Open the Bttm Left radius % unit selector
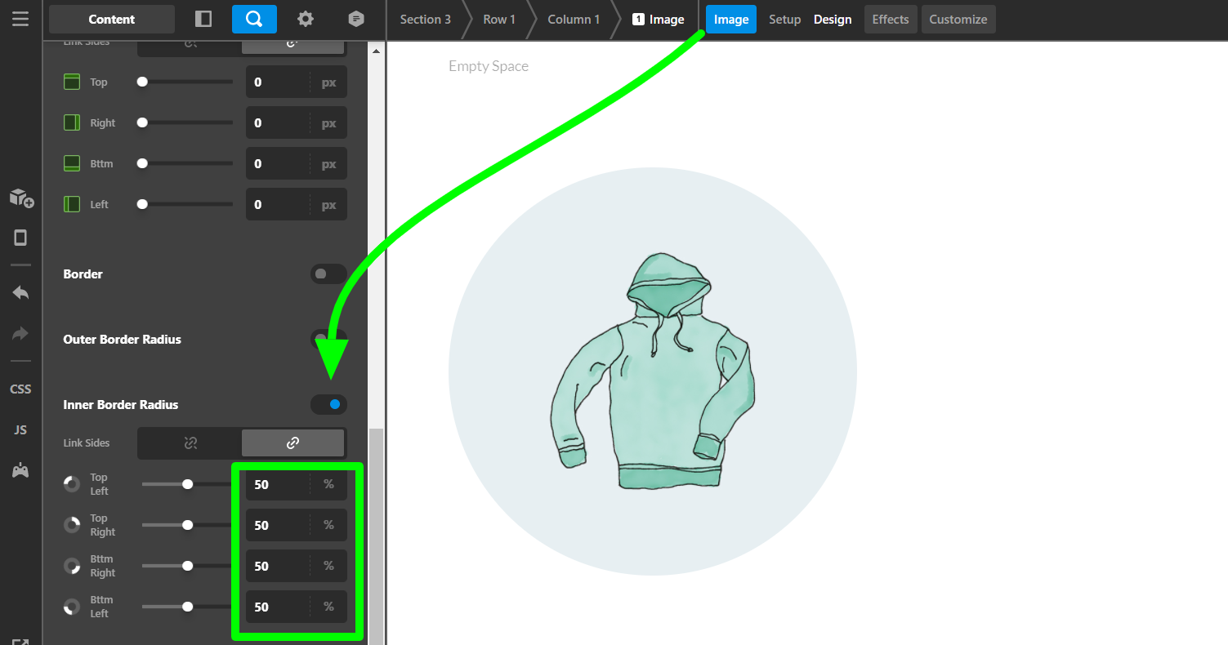The width and height of the screenshot is (1228, 645). click(x=328, y=607)
